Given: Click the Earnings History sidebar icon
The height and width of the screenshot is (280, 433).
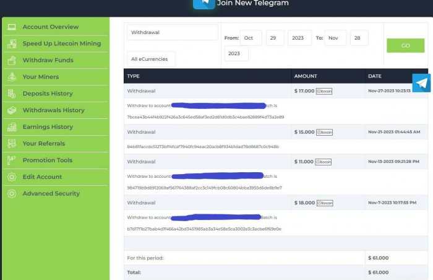Looking at the screenshot, I should point(11,127).
